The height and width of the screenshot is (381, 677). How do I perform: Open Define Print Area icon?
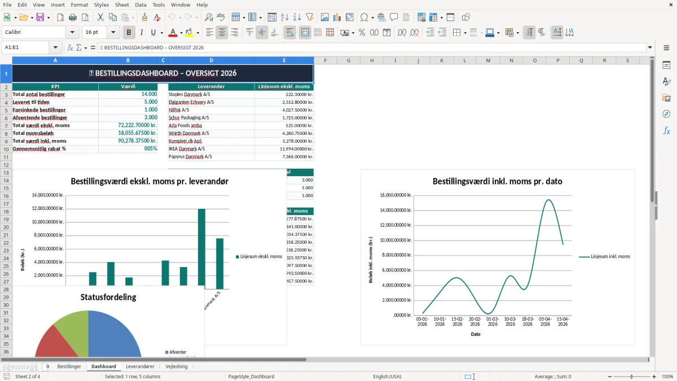(x=421, y=17)
